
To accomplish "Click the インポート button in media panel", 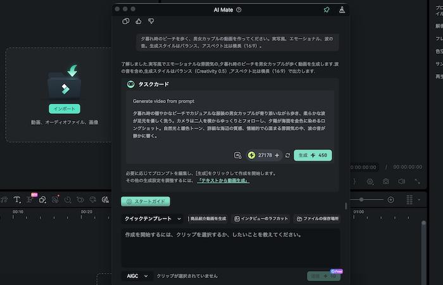I will point(65,108).
